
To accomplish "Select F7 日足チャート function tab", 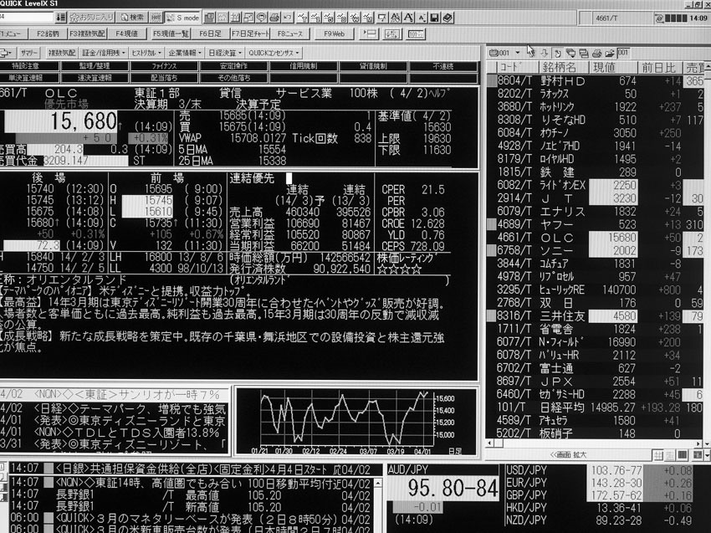I will [x=250, y=33].
